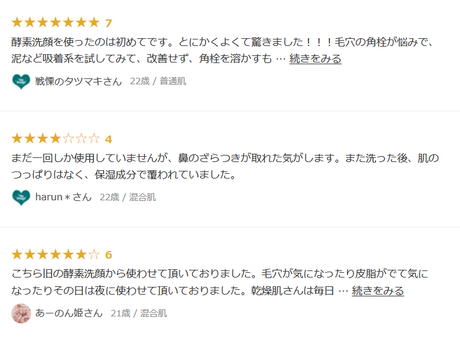Click the rating number 6

coord(108,255)
